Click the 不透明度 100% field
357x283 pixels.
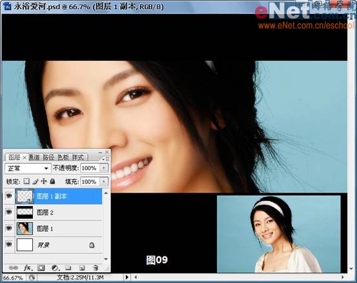[90, 168]
